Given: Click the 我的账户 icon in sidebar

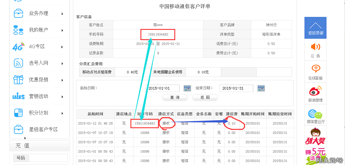Looking at the screenshot, I should click(18, 30).
